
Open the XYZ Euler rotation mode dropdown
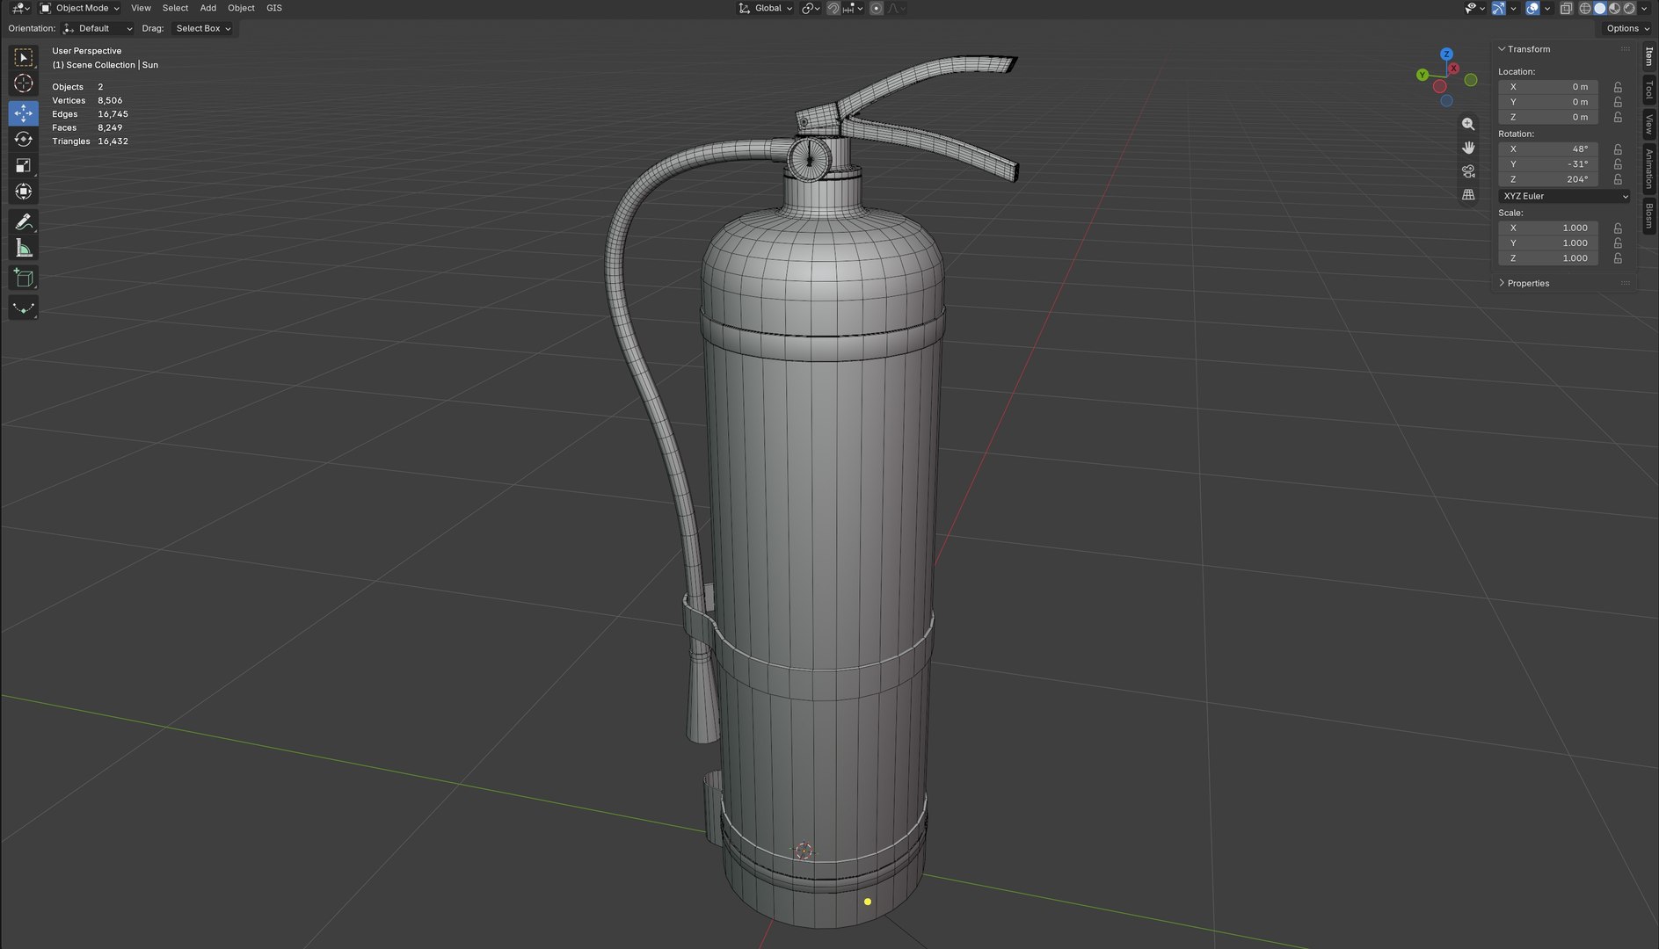pyautogui.click(x=1565, y=196)
